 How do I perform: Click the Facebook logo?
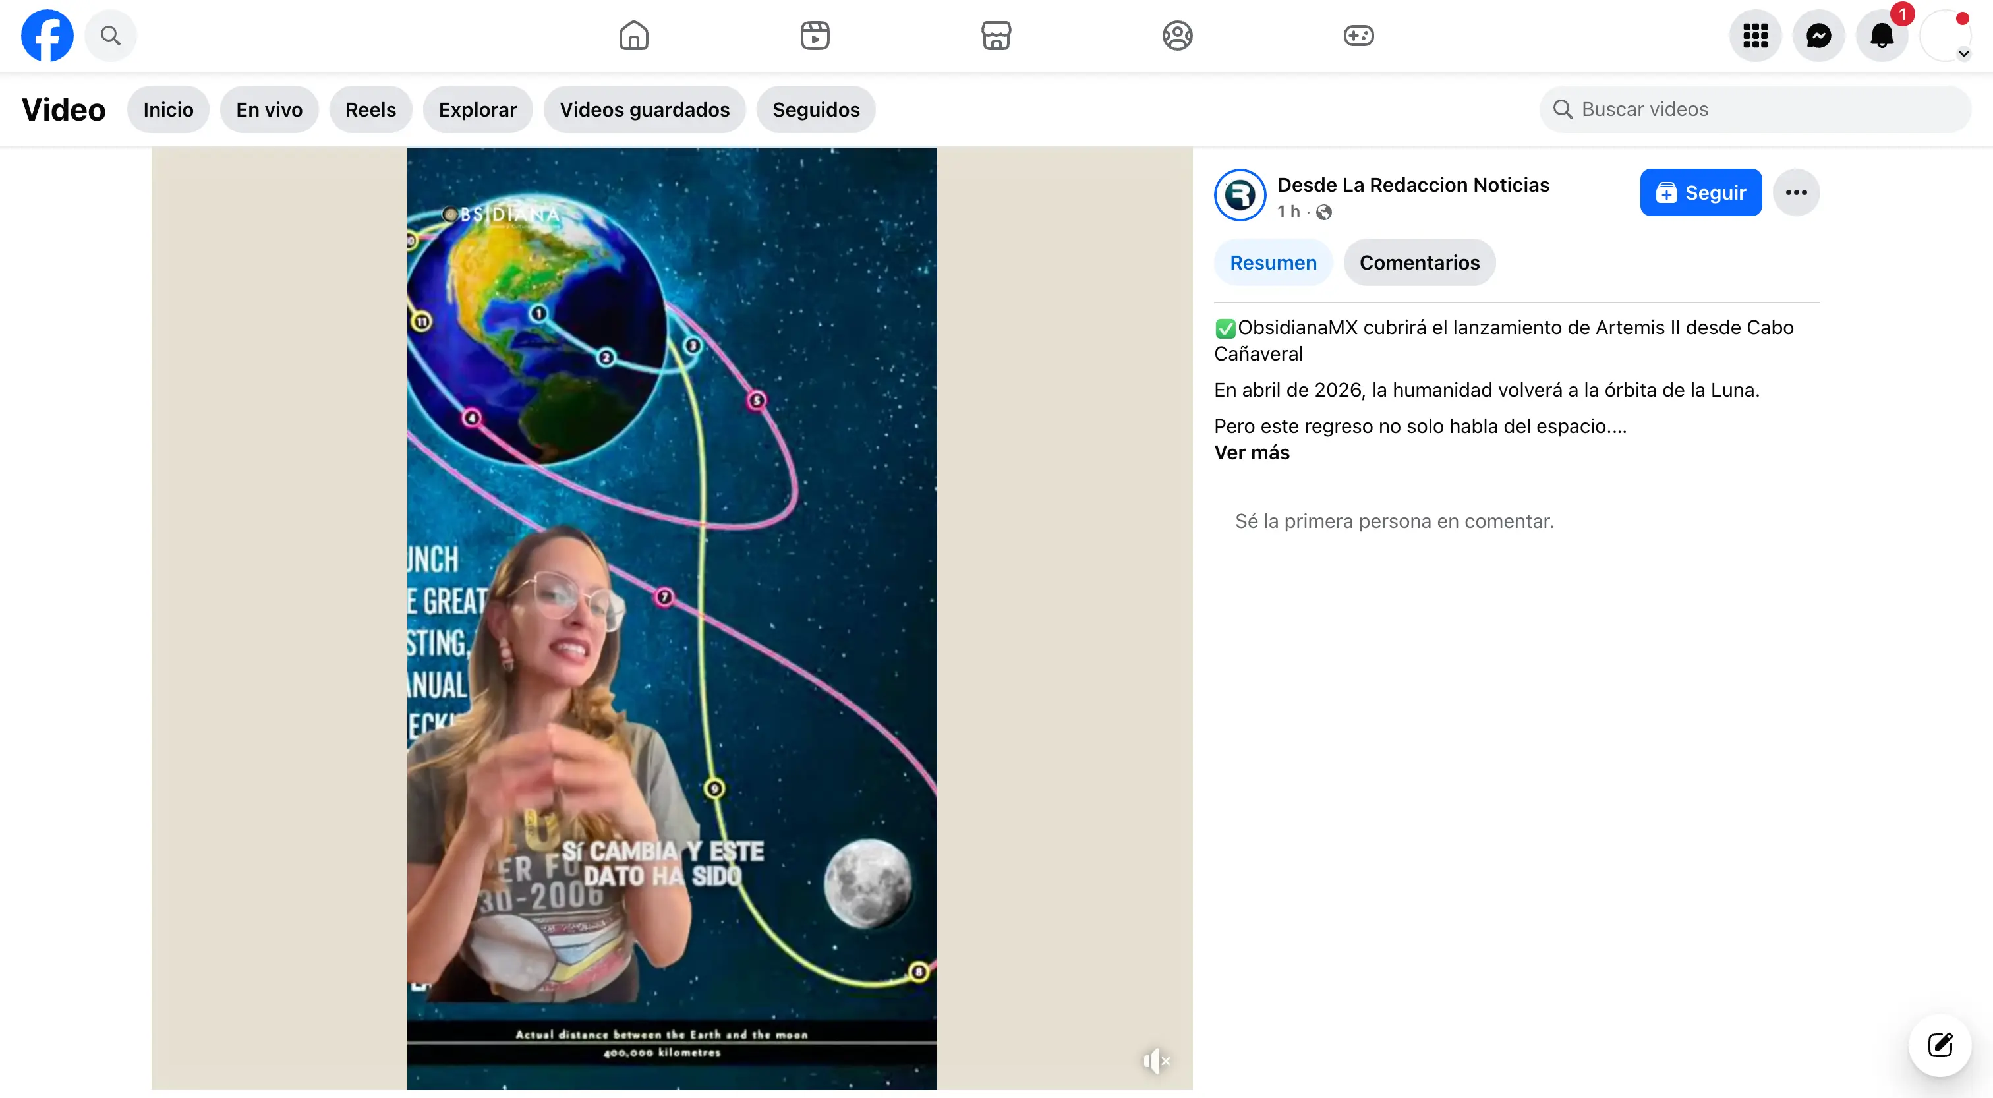tap(47, 36)
